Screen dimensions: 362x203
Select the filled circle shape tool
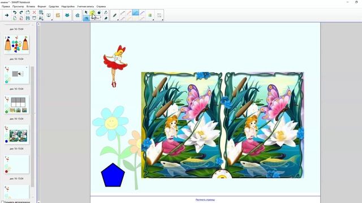[x=99, y=12]
